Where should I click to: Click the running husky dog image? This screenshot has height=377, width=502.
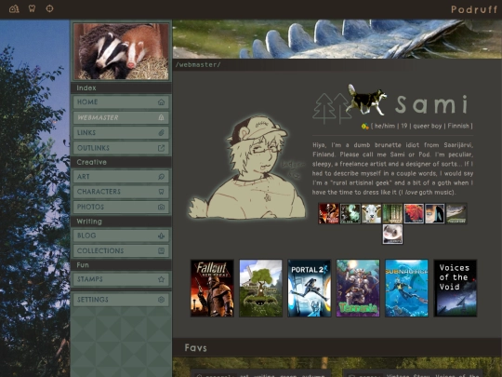pyautogui.click(x=367, y=100)
